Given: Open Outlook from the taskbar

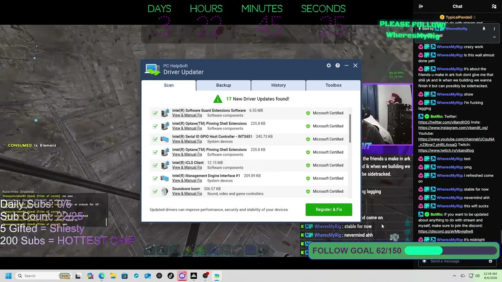Looking at the screenshot, I should [x=147, y=276].
